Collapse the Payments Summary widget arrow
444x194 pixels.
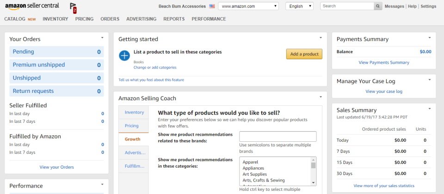pyautogui.click(x=430, y=37)
